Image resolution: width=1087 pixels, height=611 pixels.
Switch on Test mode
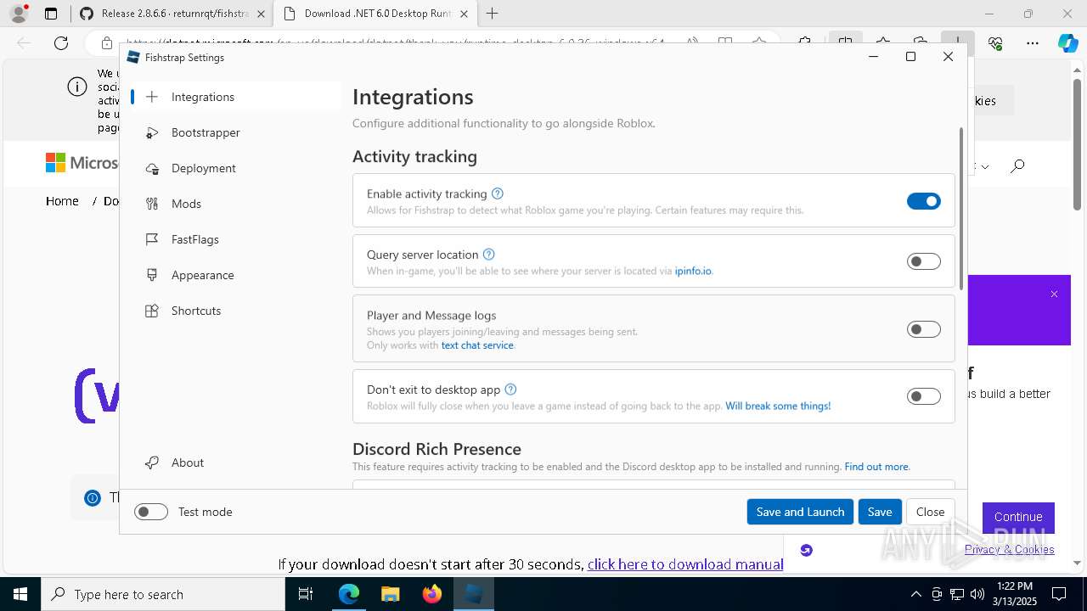click(x=151, y=512)
